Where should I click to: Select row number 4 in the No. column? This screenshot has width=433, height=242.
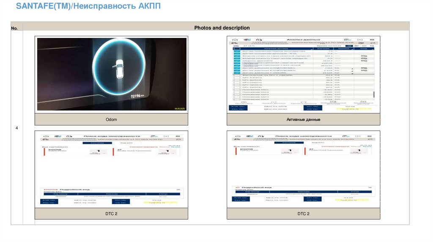16,128
